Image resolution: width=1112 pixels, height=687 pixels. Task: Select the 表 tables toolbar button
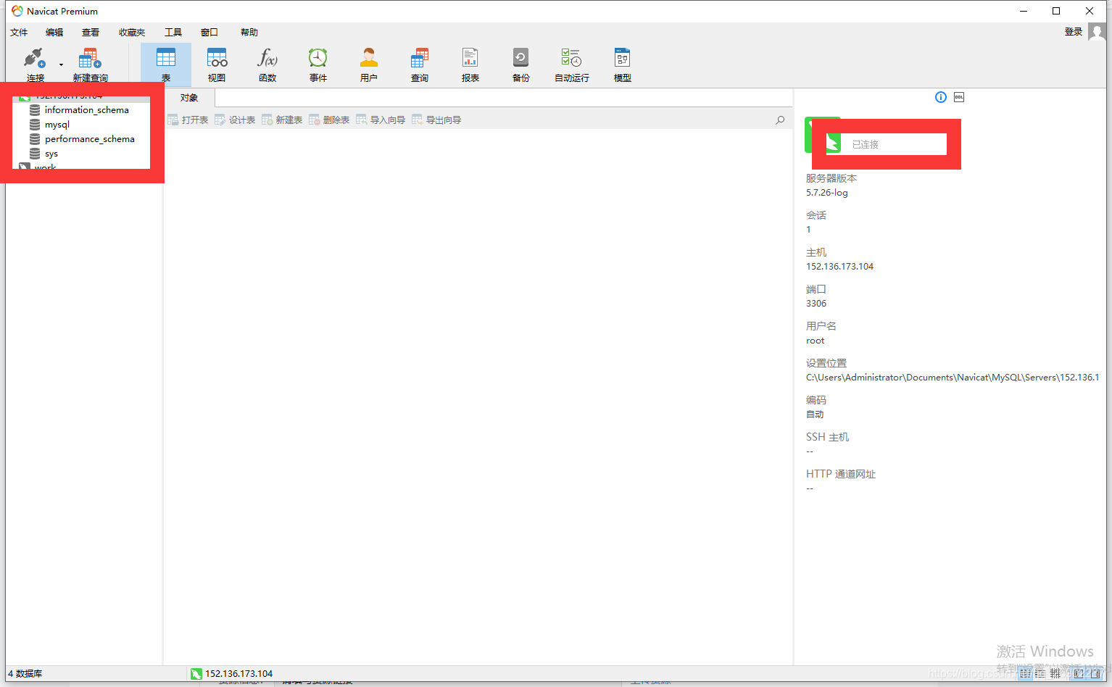tap(166, 64)
